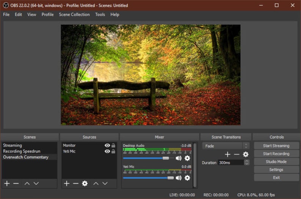Click the Desktop Audio level meter
Viewport: 301px width, 199px height.
157,149
